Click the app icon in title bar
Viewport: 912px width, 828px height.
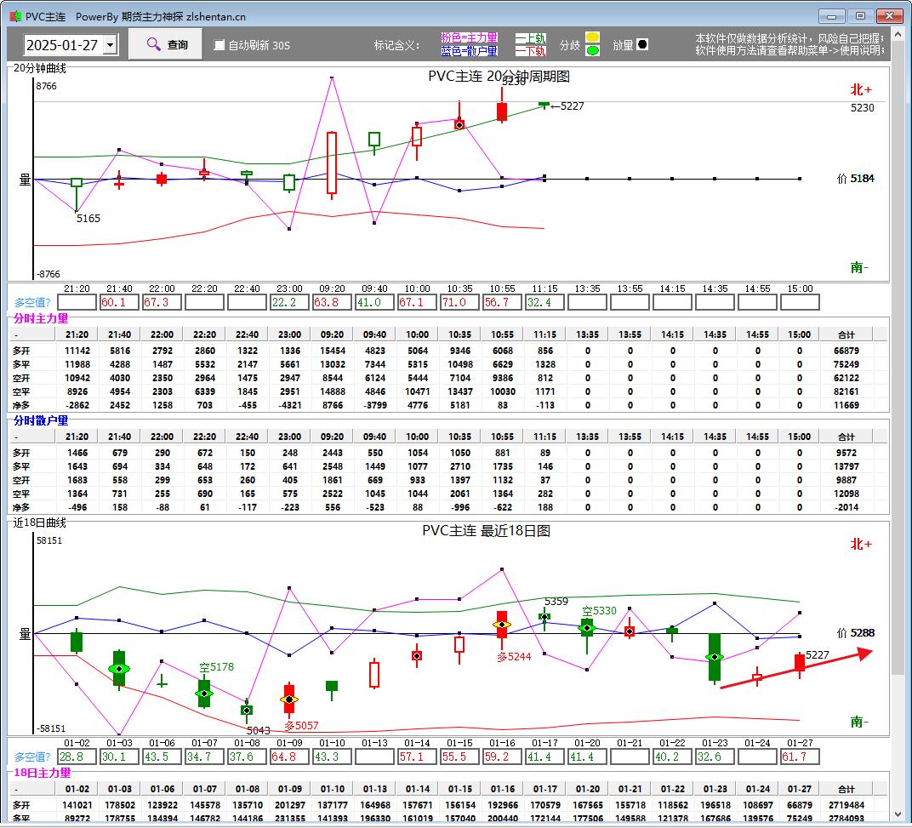coord(14,16)
